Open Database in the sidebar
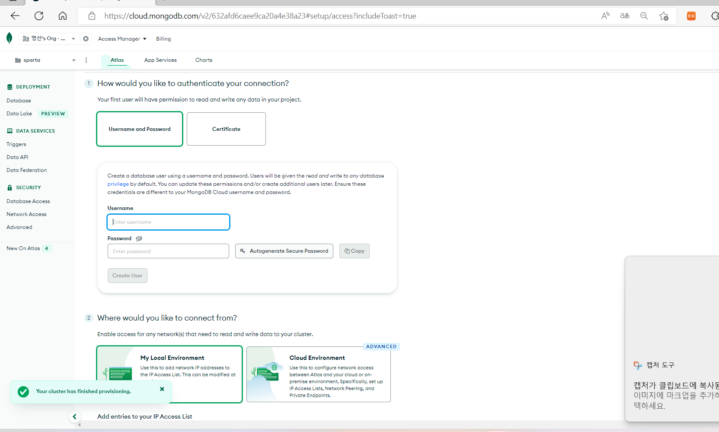The height and width of the screenshot is (432, 719). pyautogui.click(x=19, y=101)
